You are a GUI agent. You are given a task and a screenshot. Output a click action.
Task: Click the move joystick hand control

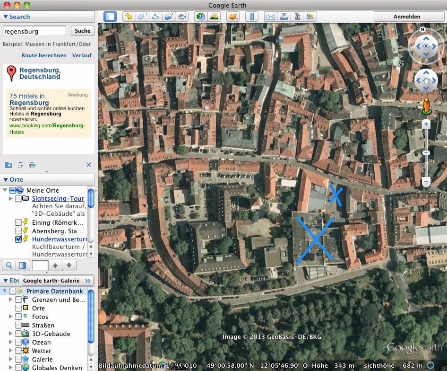(x=426, y=80)
